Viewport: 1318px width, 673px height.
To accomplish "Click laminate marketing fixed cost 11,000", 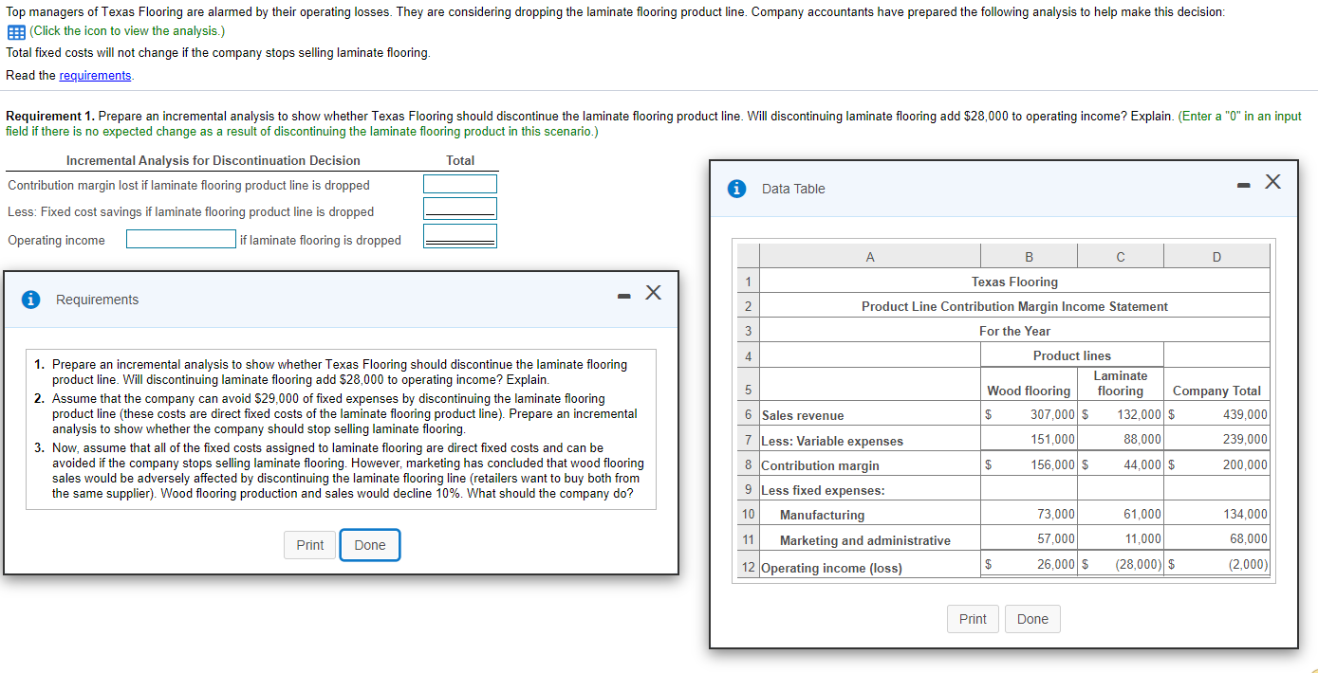I will [x=1142, y=538].
